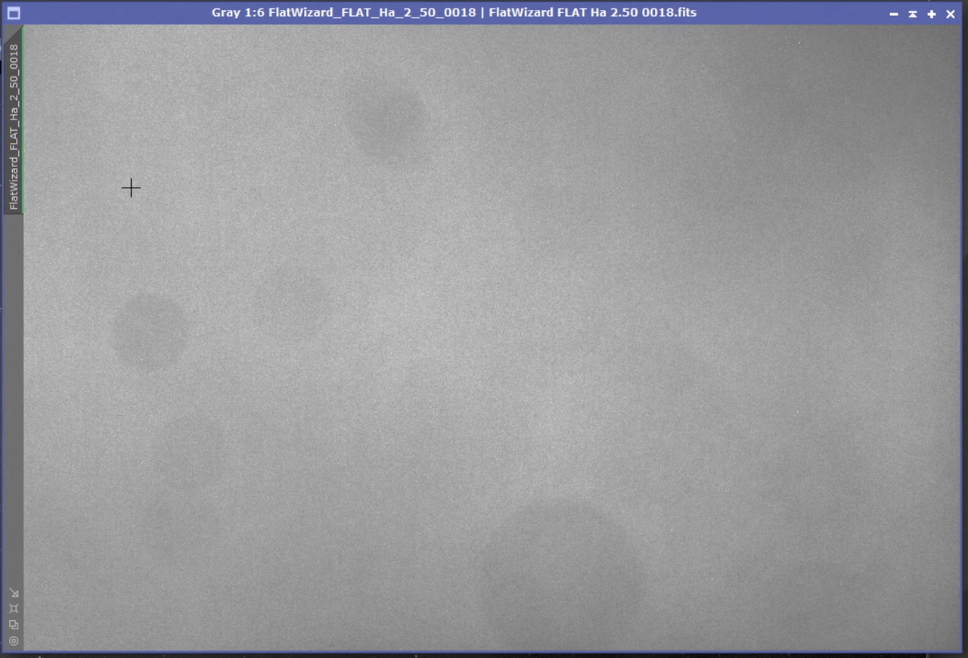Click the title bar text FlatWizard FLAT Ha 2.50 0018.fits
968x658 pixels.
[x=592, y=13]
